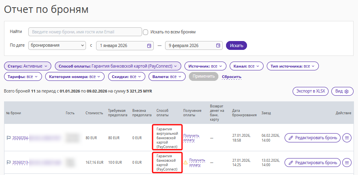The width and height of the screenshot is (358, 175).
Task: Click the flag icon beside booking 20260204
Action: (x=8, y=138)
